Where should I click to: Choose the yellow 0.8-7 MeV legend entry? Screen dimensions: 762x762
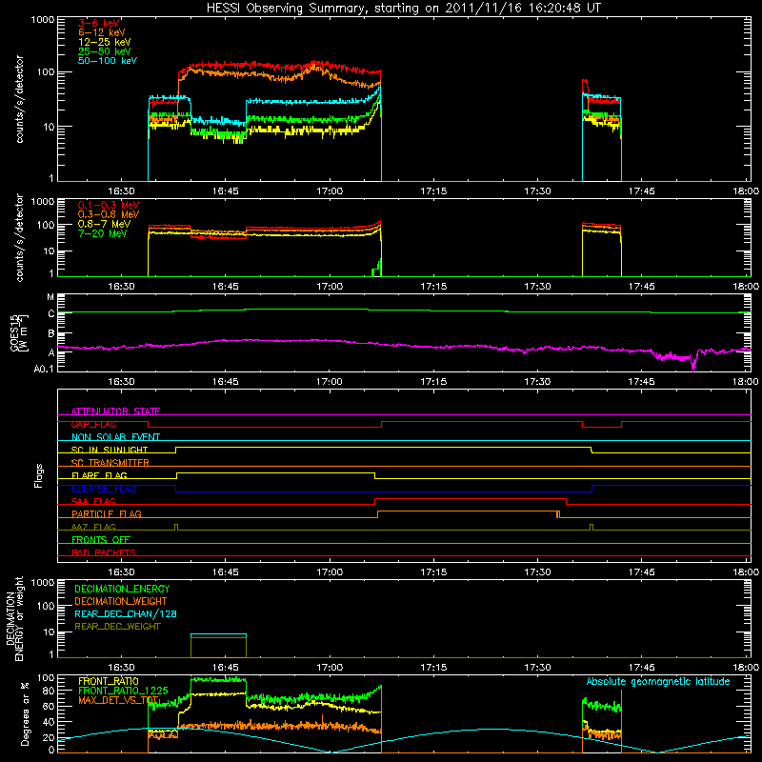(x=104, y=224)
